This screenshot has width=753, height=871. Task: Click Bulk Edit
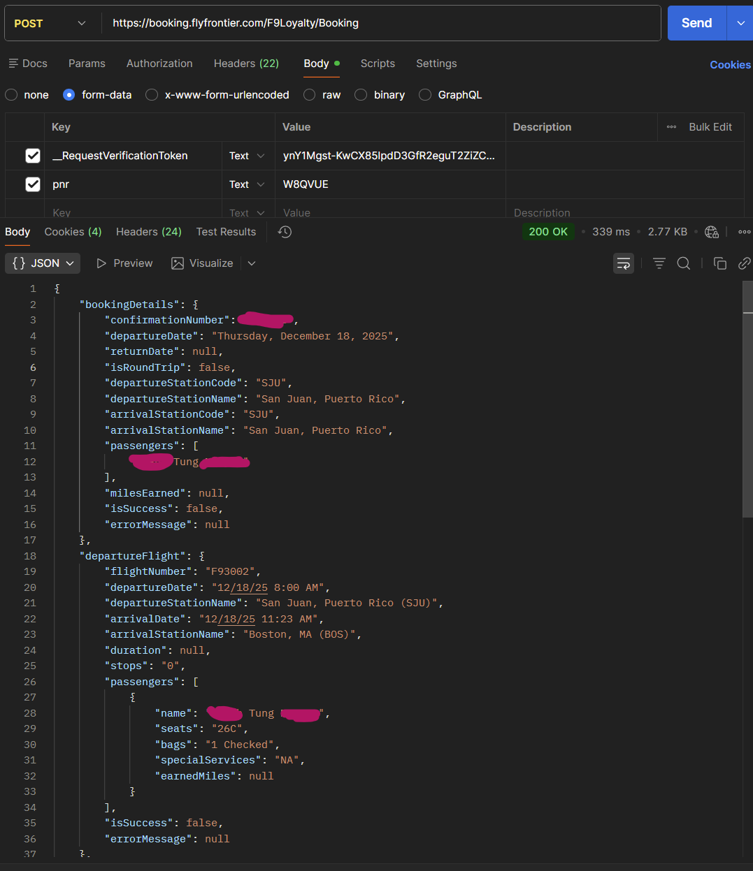coord(710,127)
